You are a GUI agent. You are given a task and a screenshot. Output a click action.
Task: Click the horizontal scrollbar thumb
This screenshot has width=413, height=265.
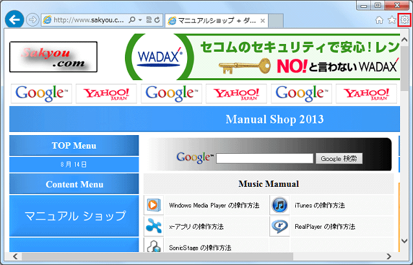coord(157,256)
